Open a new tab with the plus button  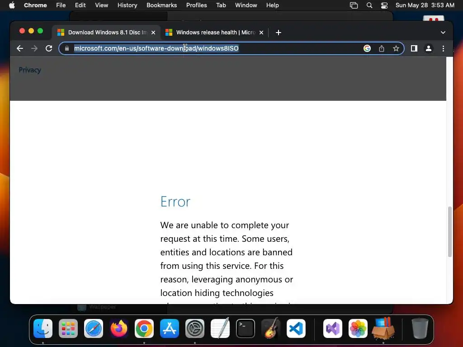[279, 33]
